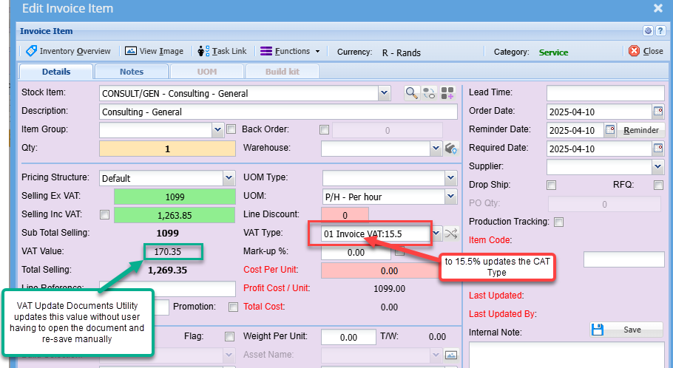This screenshot has width=673, height=368.
Task: Switch to the Notes tab
Action: tap(132, 72)
